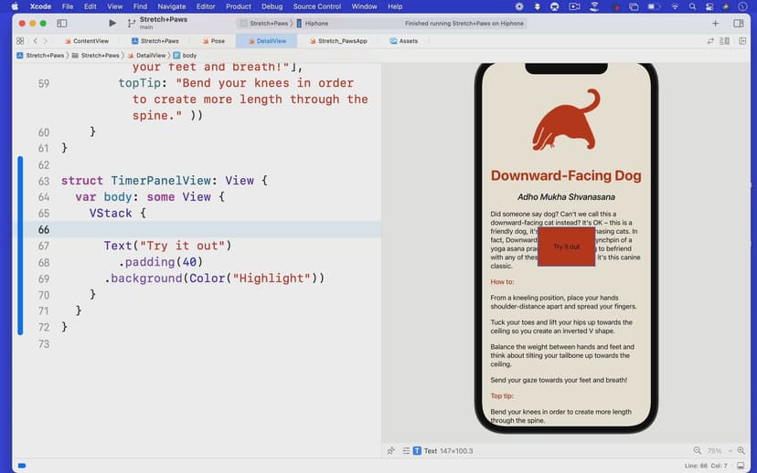
Task: Click the Try it out button in preview
Action: click(x=566, y=247)
